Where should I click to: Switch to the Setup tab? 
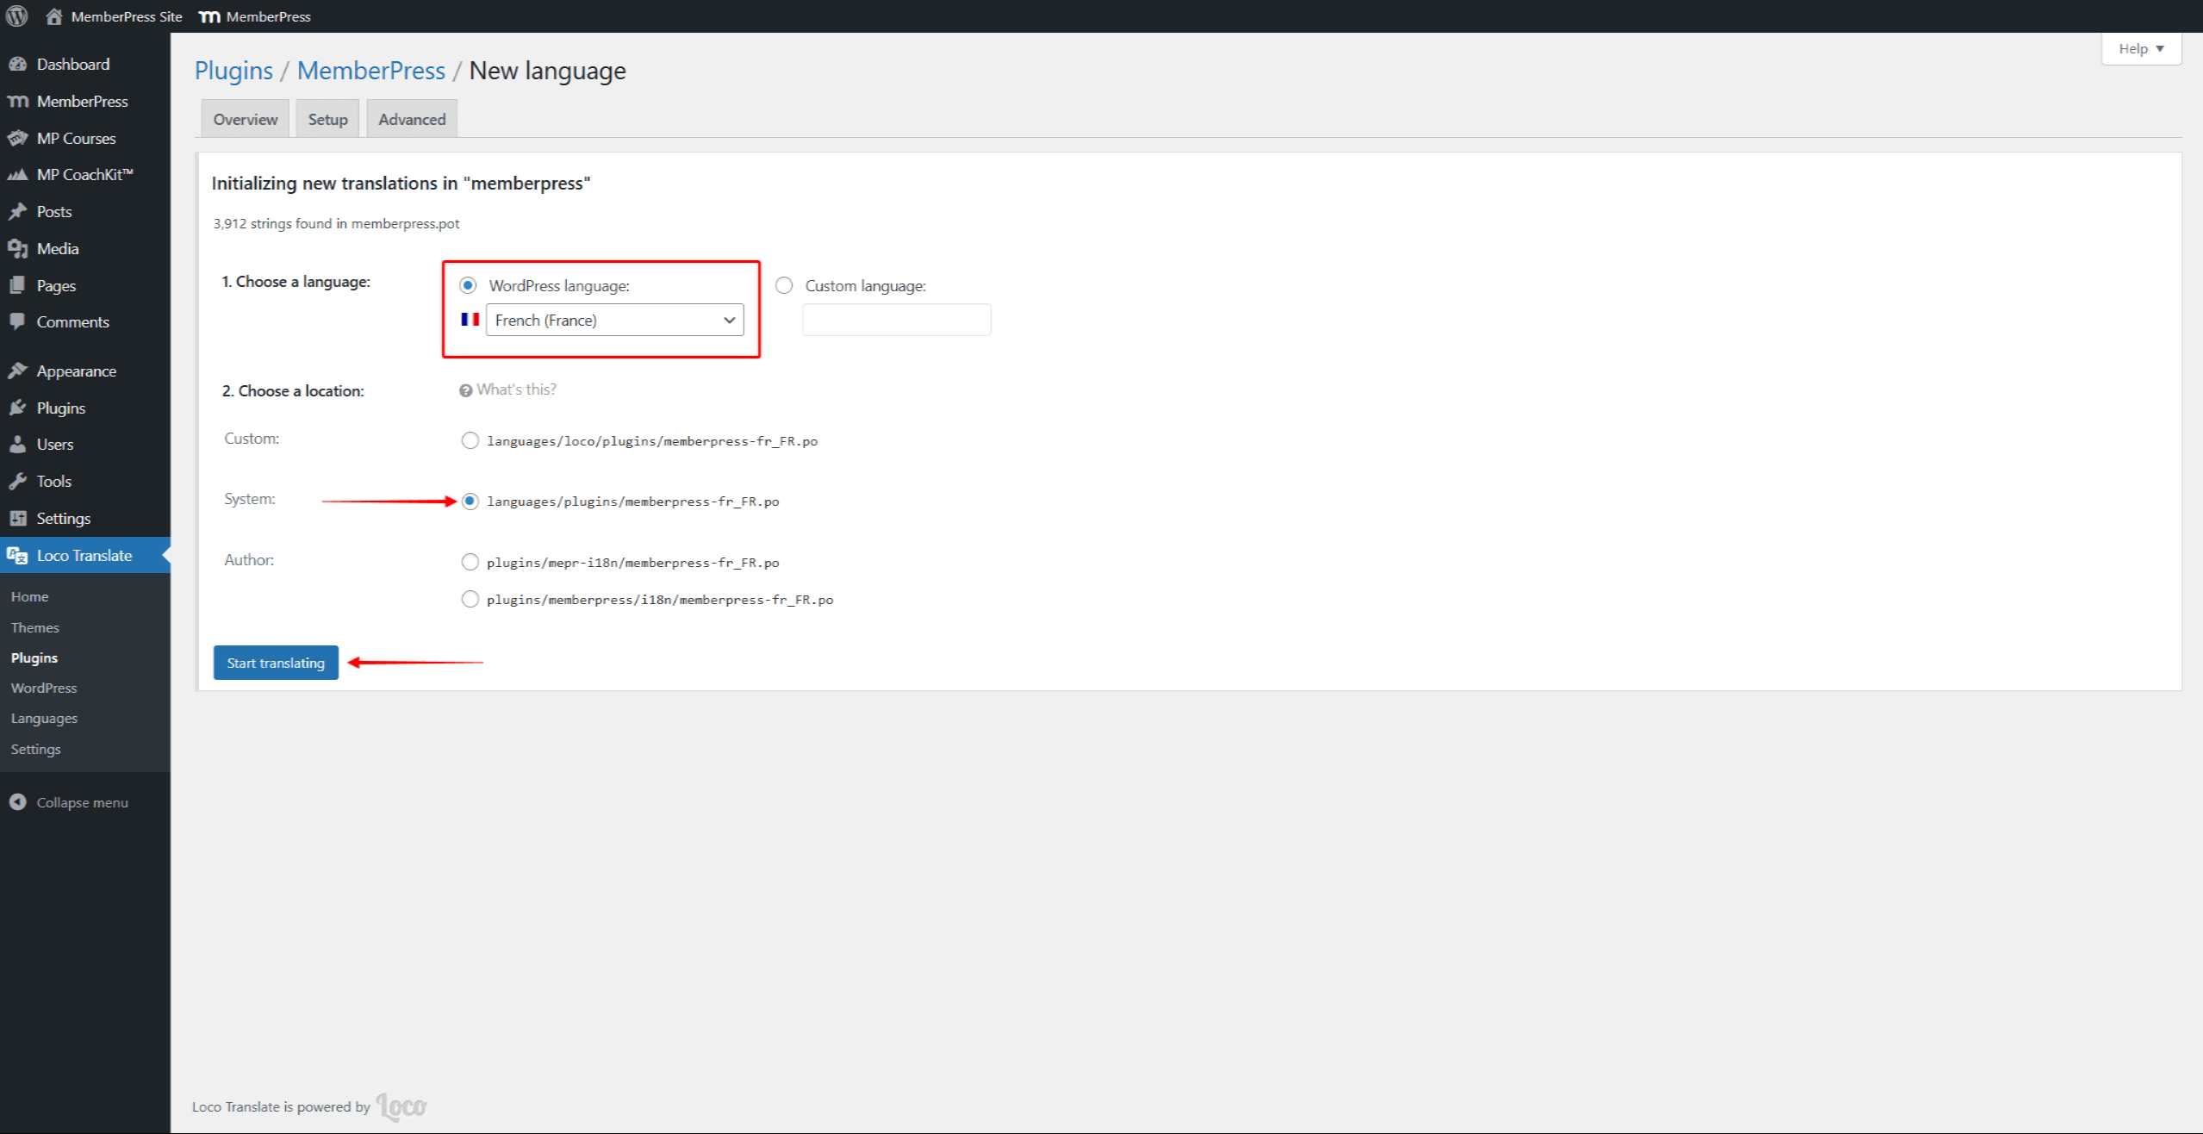pos(327,119)
